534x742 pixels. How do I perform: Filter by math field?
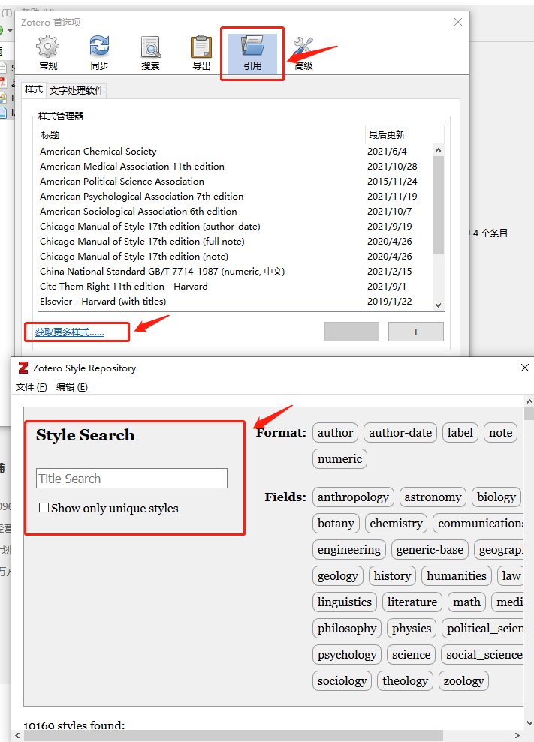click(466, 602)
